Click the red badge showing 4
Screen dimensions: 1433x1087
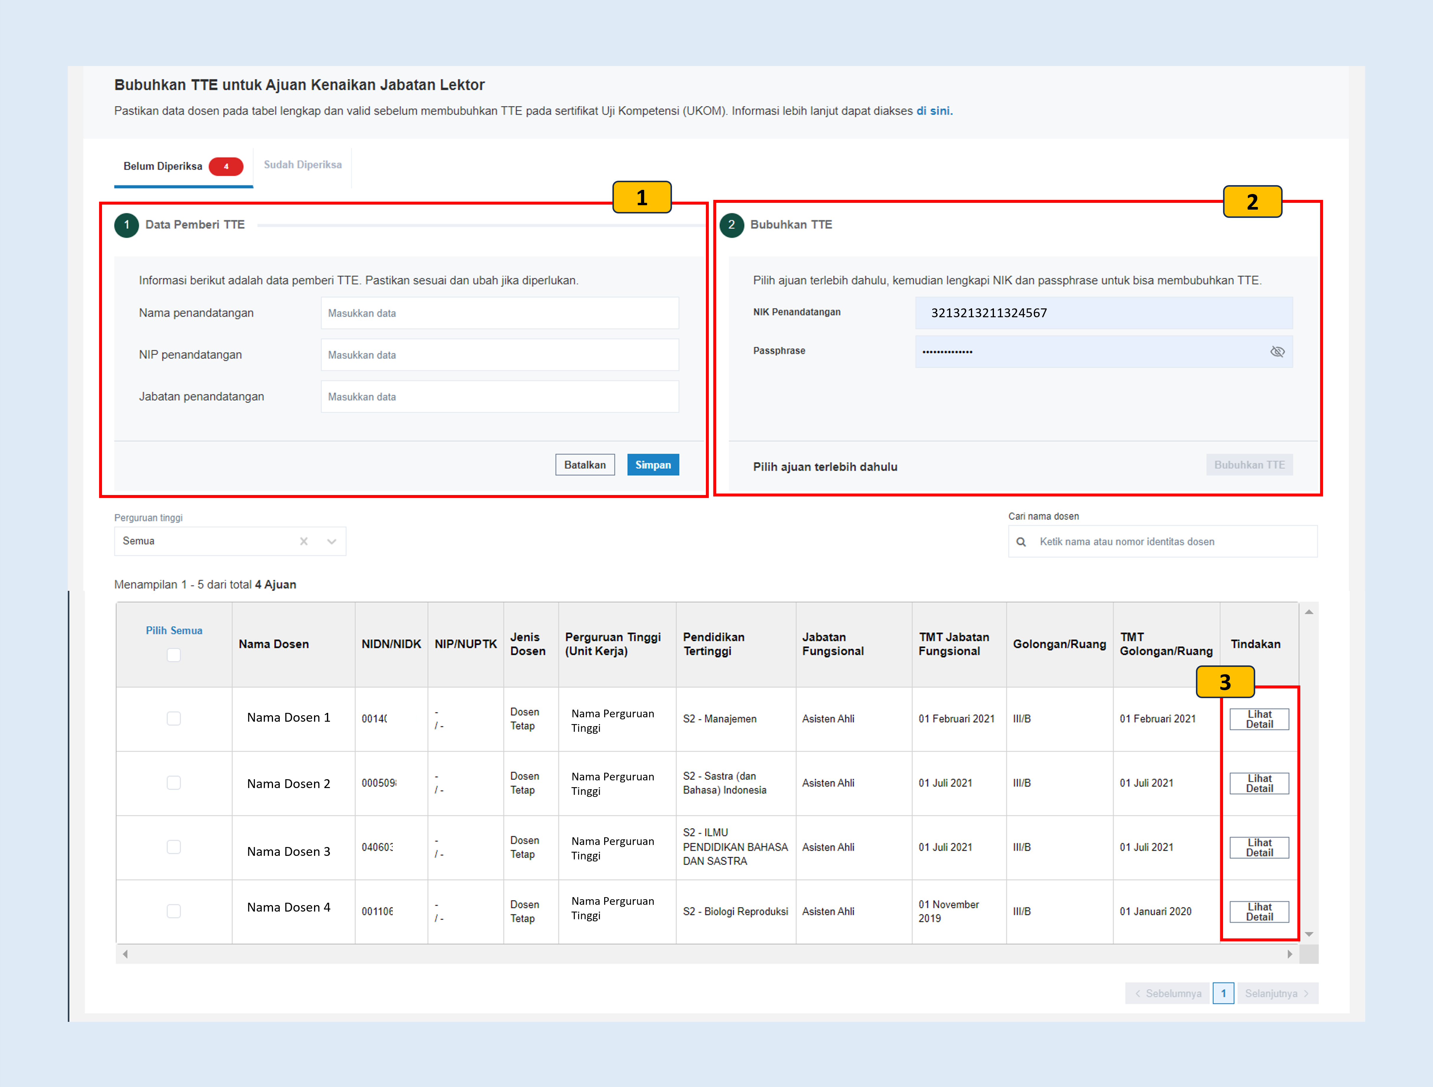click(x=226, y=167)
